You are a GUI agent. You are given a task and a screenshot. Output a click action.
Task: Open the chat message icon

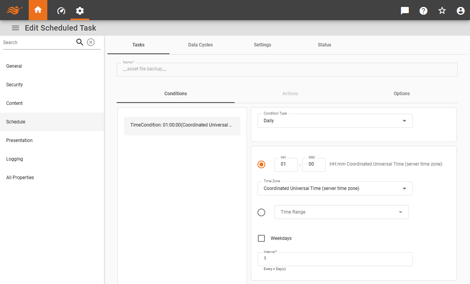tap(404, 10)
